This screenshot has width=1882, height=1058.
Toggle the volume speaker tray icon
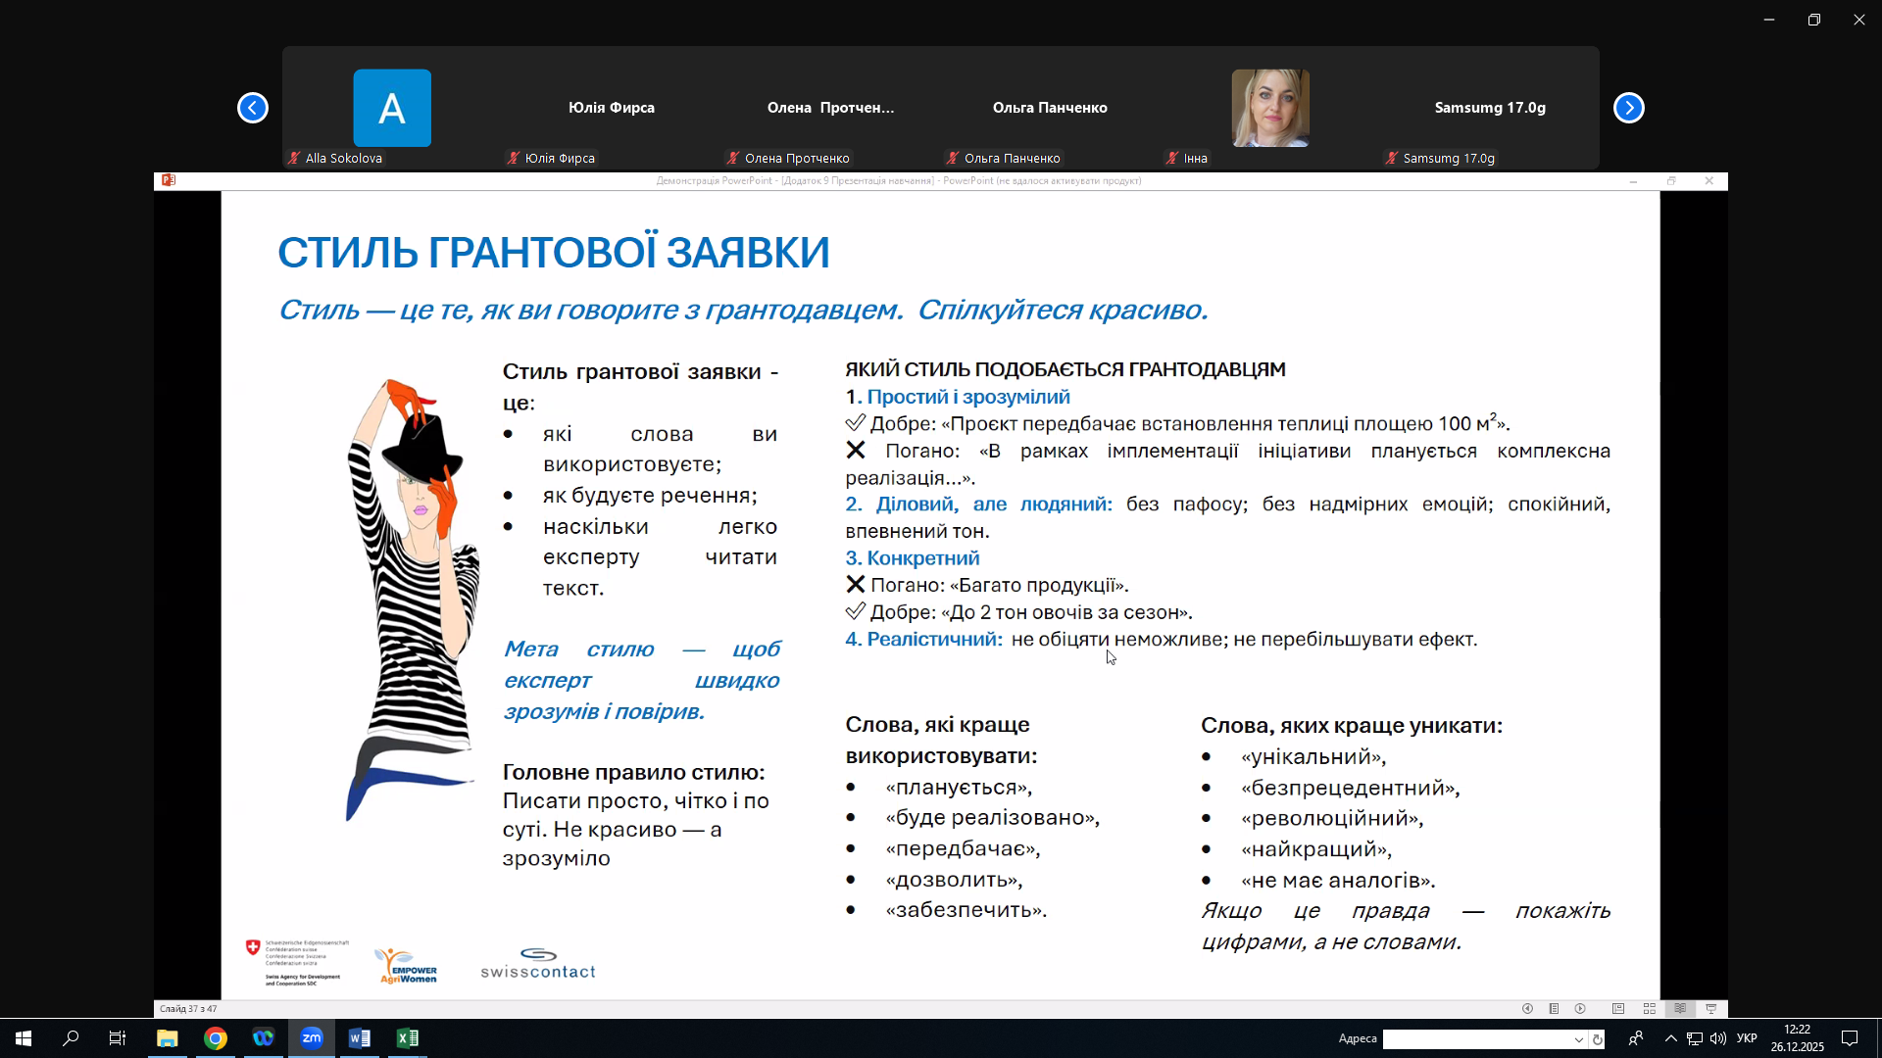[x=1718, y=1038]
